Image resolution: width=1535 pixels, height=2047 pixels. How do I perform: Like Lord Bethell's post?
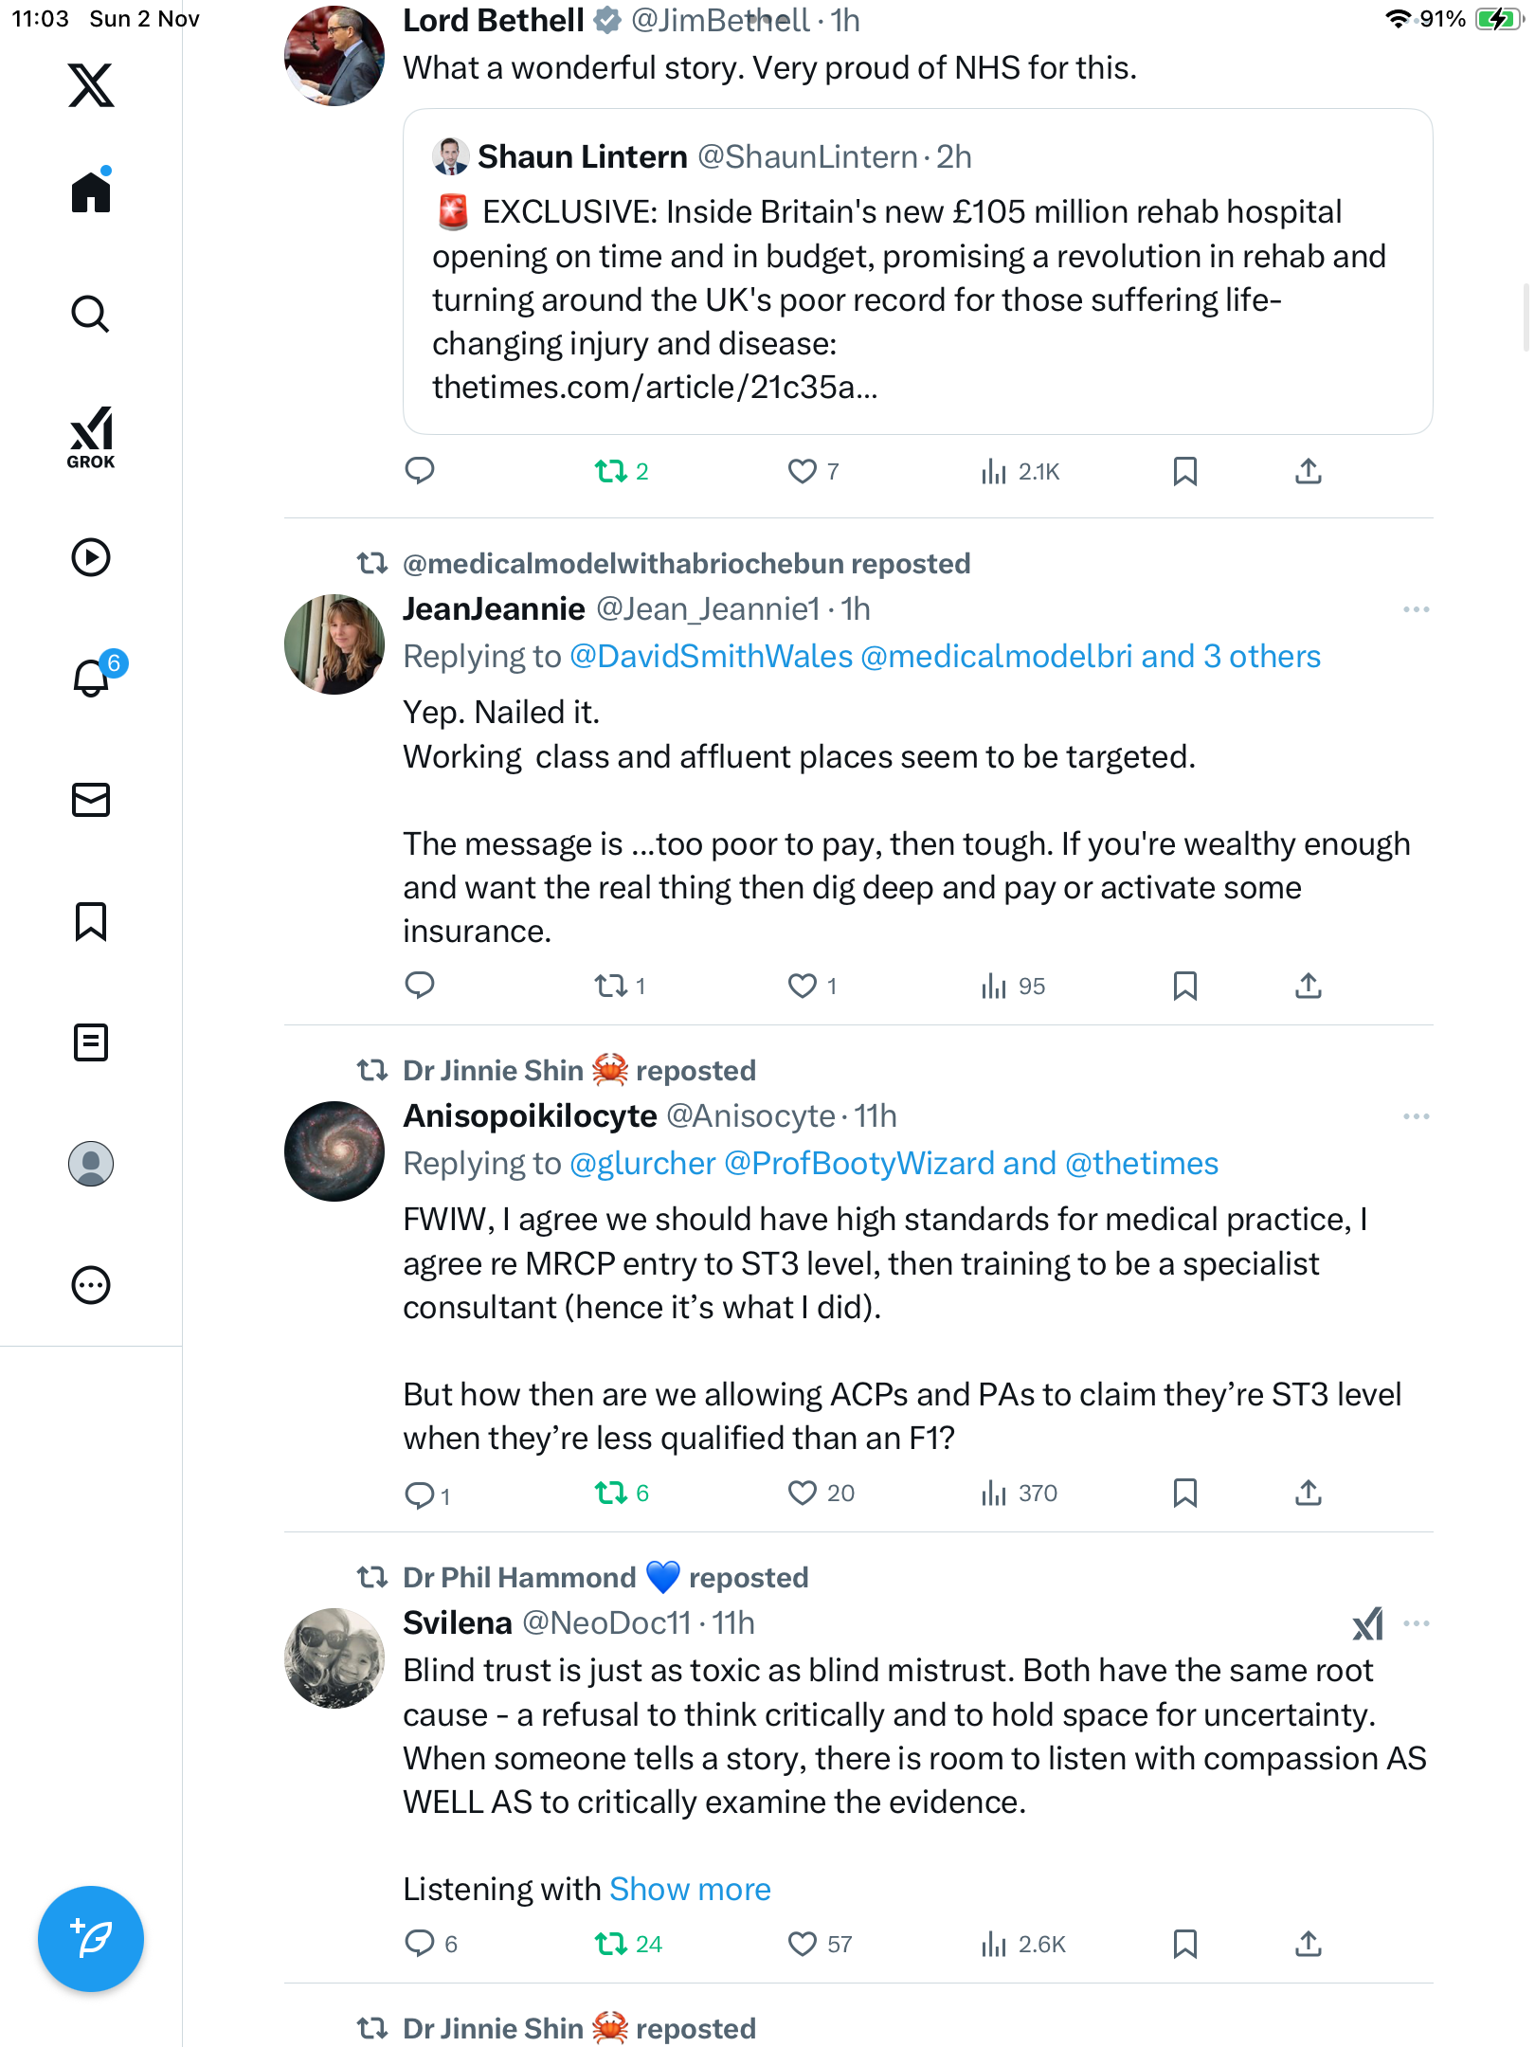point(803,471)
